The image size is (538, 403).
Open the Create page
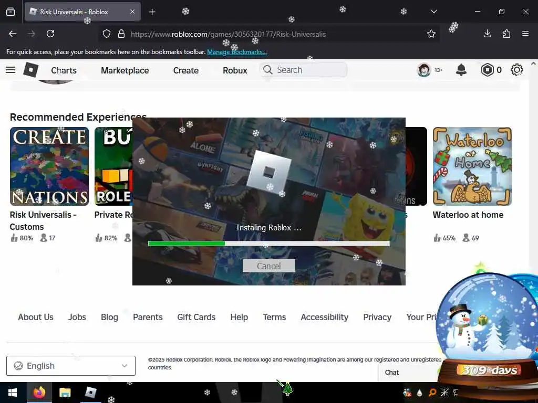tap(186, 70)
